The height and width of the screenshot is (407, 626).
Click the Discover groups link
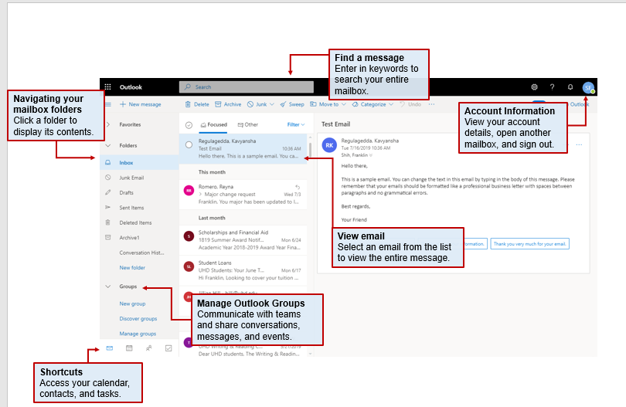pyautogui.click(x=138, y=318)
